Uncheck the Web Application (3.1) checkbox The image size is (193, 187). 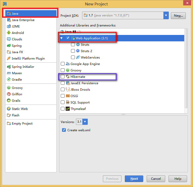point(68,38)
